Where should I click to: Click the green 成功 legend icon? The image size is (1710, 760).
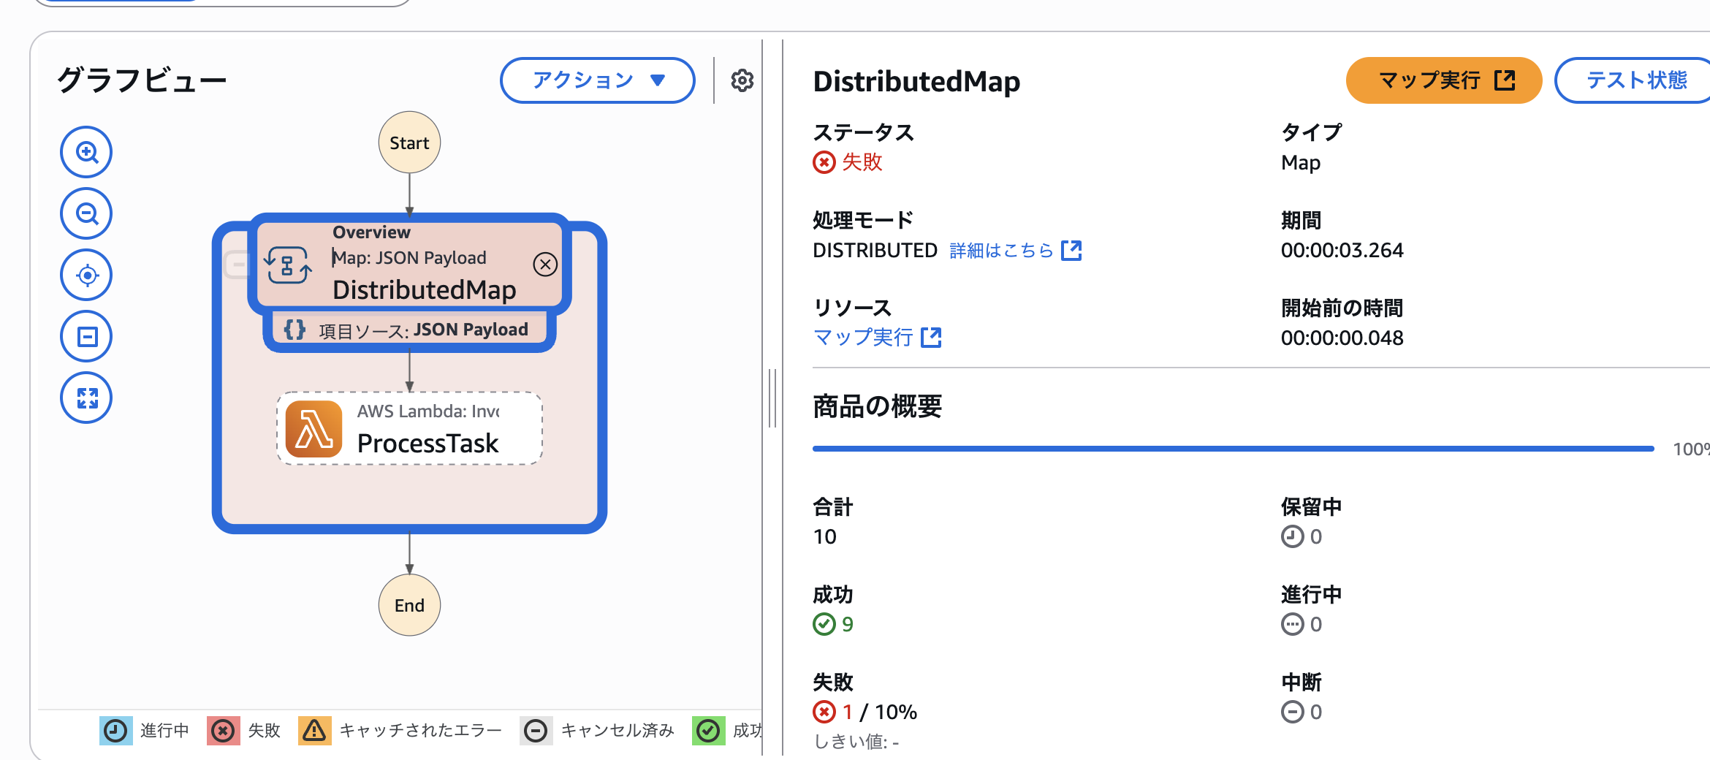[708, 731]
